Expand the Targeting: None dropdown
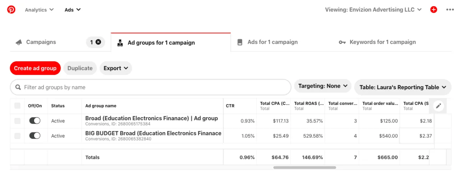 [323, 86]
